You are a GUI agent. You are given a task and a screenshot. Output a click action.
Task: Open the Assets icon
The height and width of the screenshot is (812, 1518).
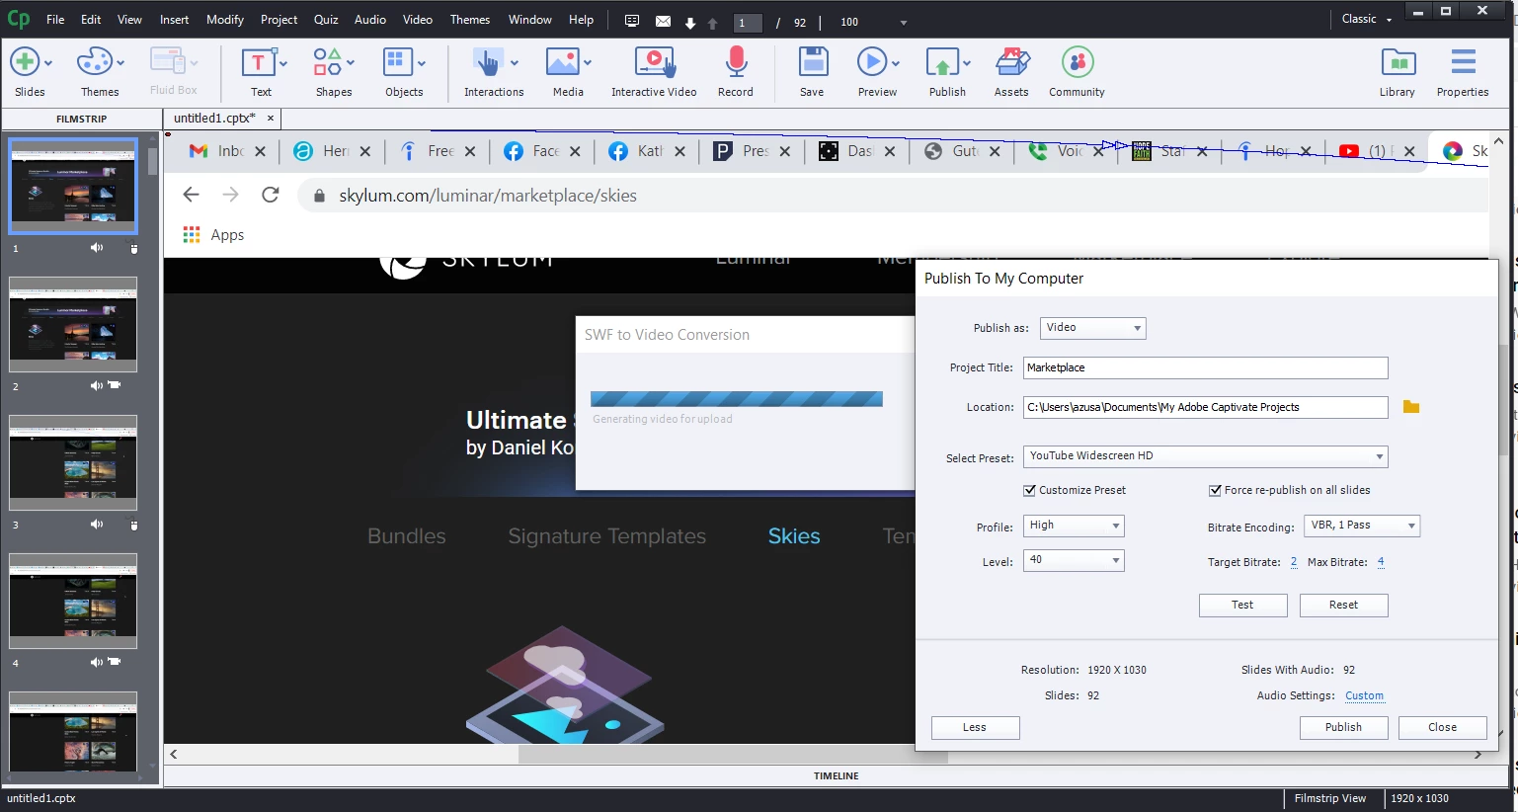pyautogui.click(x=1011, y=62)
